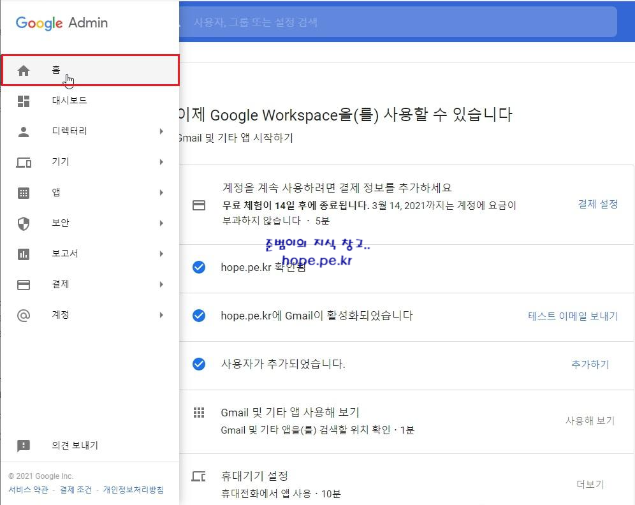This screenshot has width=635, height=505.
Task: Click the 더보기 link for 휴대기기 설정
Action: (590, 485)
